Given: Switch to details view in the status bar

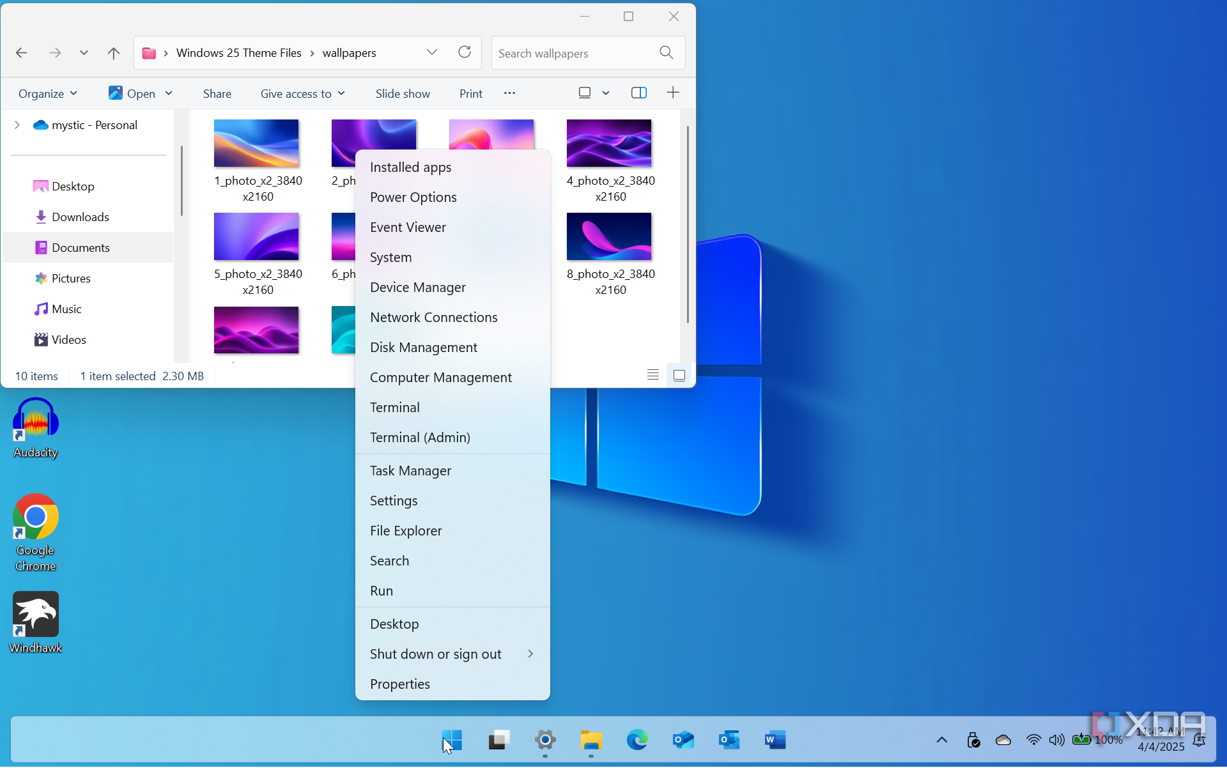Looking at the screenshot, I should click(652, 374).
